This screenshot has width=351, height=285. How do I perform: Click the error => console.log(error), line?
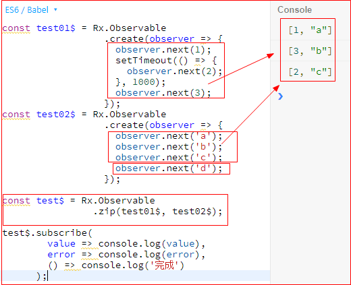(x=126, y=255)
